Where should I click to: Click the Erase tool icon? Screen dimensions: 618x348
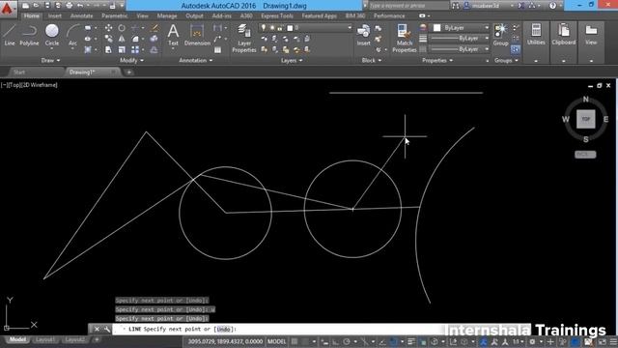point(154,28)
